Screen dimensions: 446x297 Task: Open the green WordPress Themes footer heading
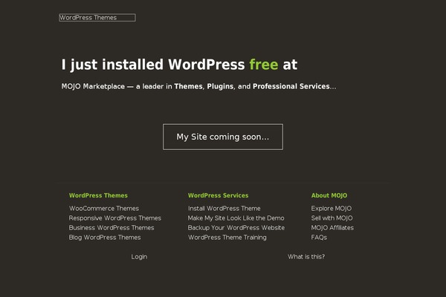pyautogui.click(x=98, y=195)
